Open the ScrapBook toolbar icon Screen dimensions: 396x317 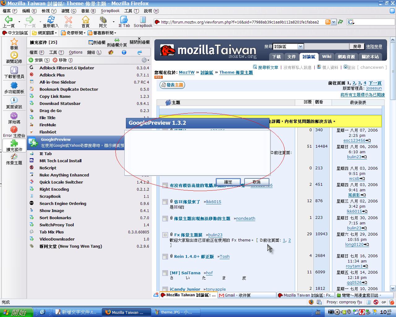click(x=143, y=21)
